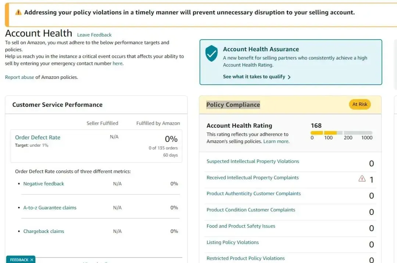Click the At Risk status badge
Image resolution: width=397 pixels, height=263 pixels.
360,104
